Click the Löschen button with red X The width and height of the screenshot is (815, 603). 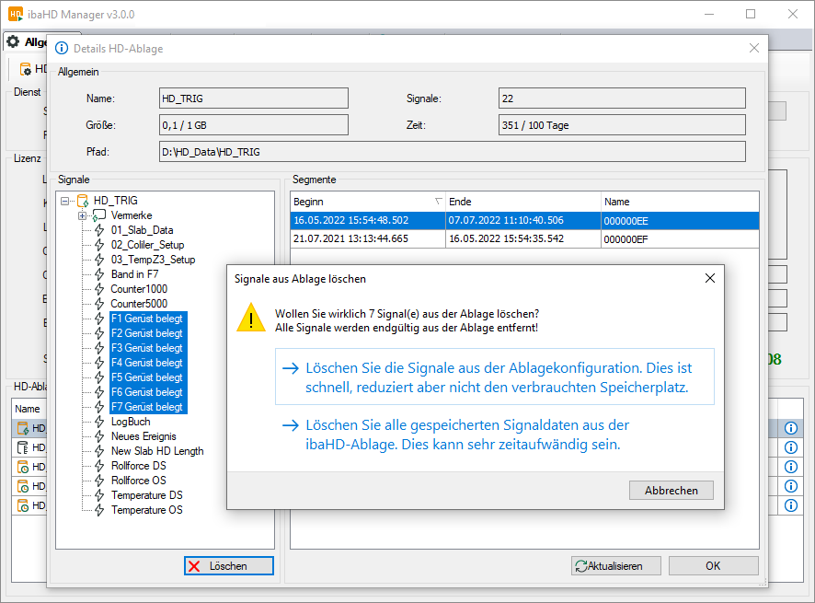coord(229,566)
